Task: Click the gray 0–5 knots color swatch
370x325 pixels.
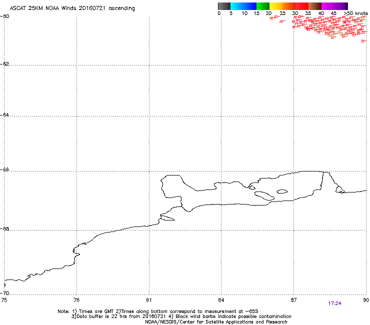Action: (x=224, y=6)
